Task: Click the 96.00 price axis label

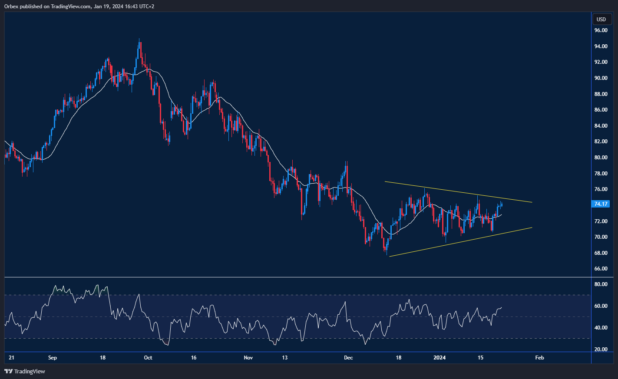Action: pos(601,30)
